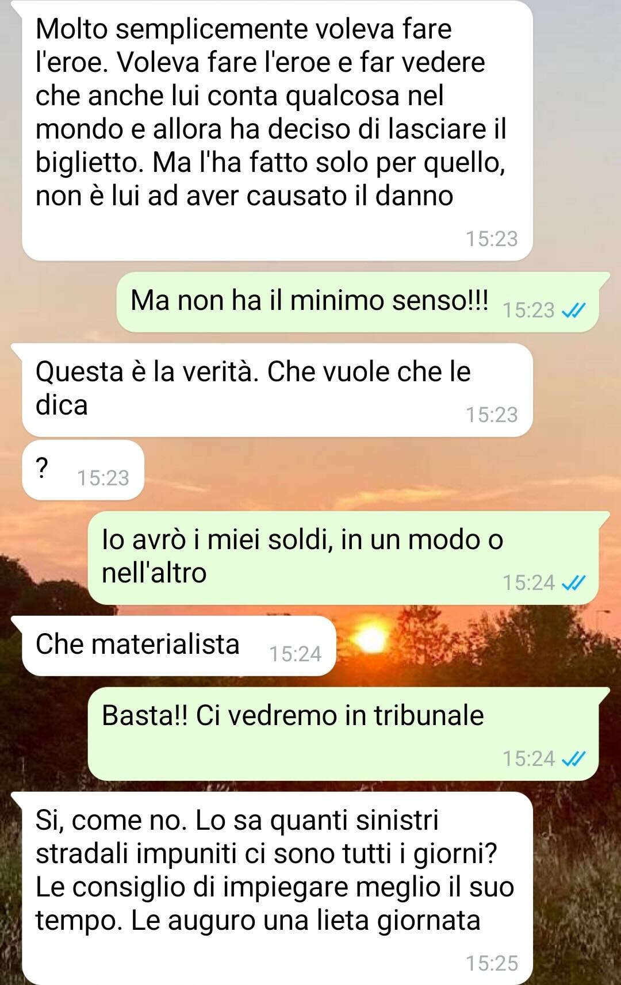Image resolution: width=621 pixels, height=985 pixels.
Task: Tap the read ticks on "Io avrò i miei soldi"
Action: [x=573, y=583]
